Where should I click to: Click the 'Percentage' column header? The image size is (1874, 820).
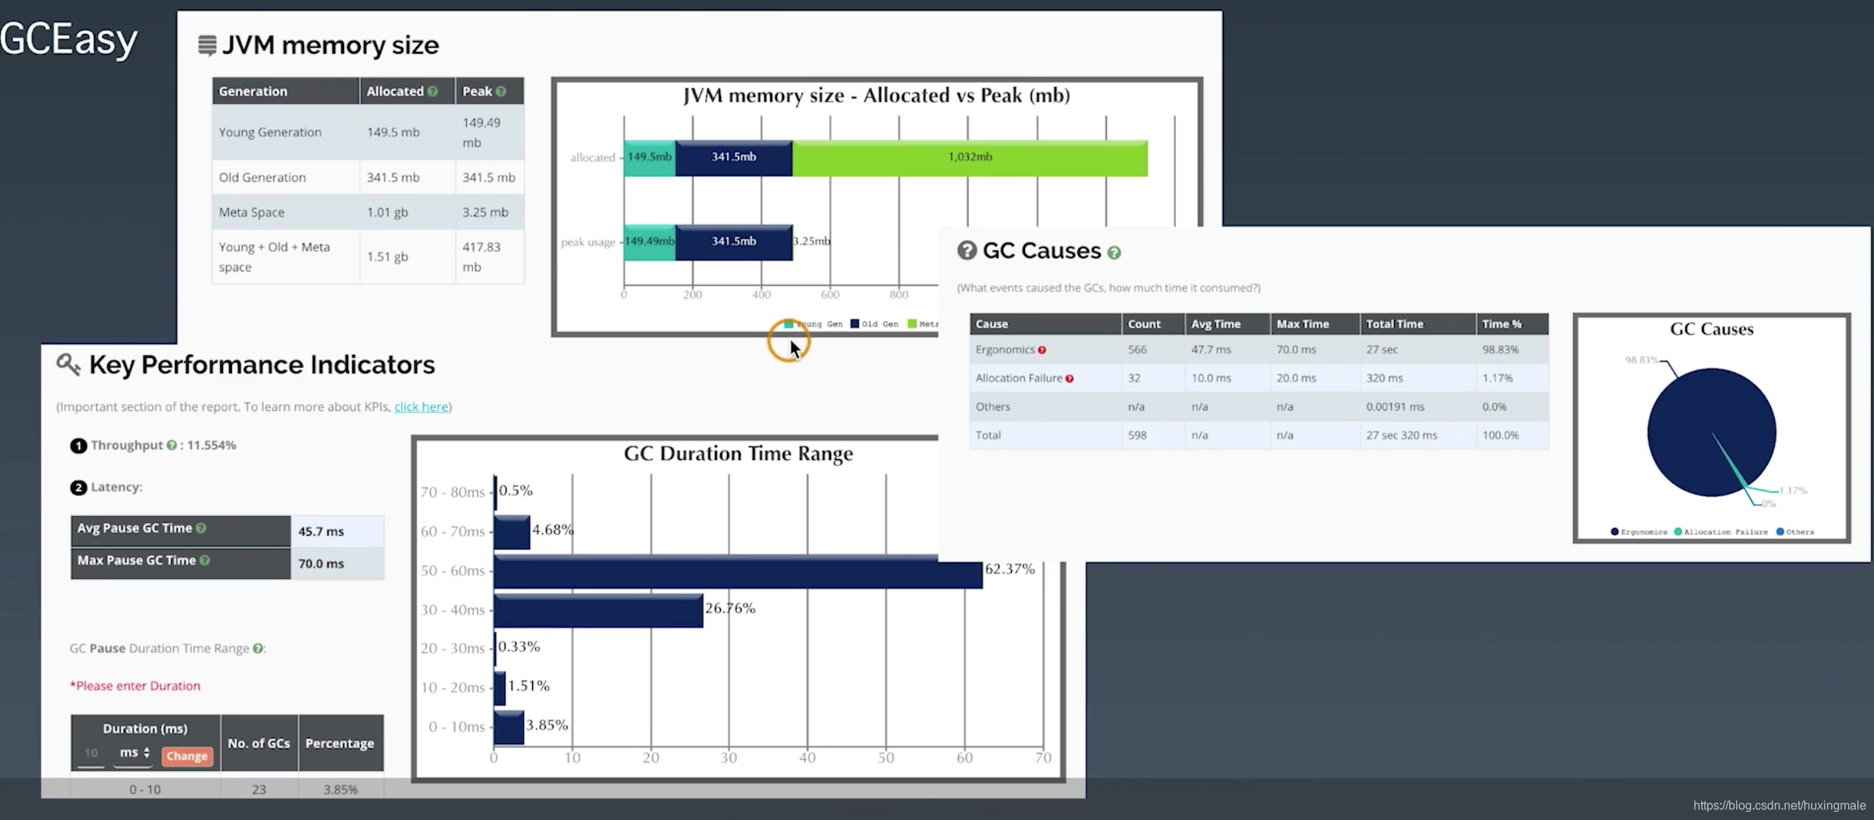tap(340, 743)
